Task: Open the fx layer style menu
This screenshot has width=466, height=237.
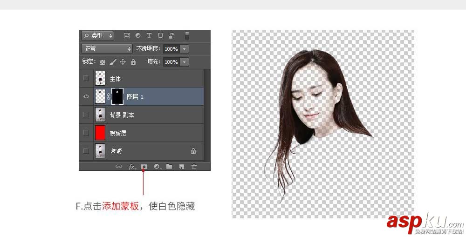Action: point(132,167)
